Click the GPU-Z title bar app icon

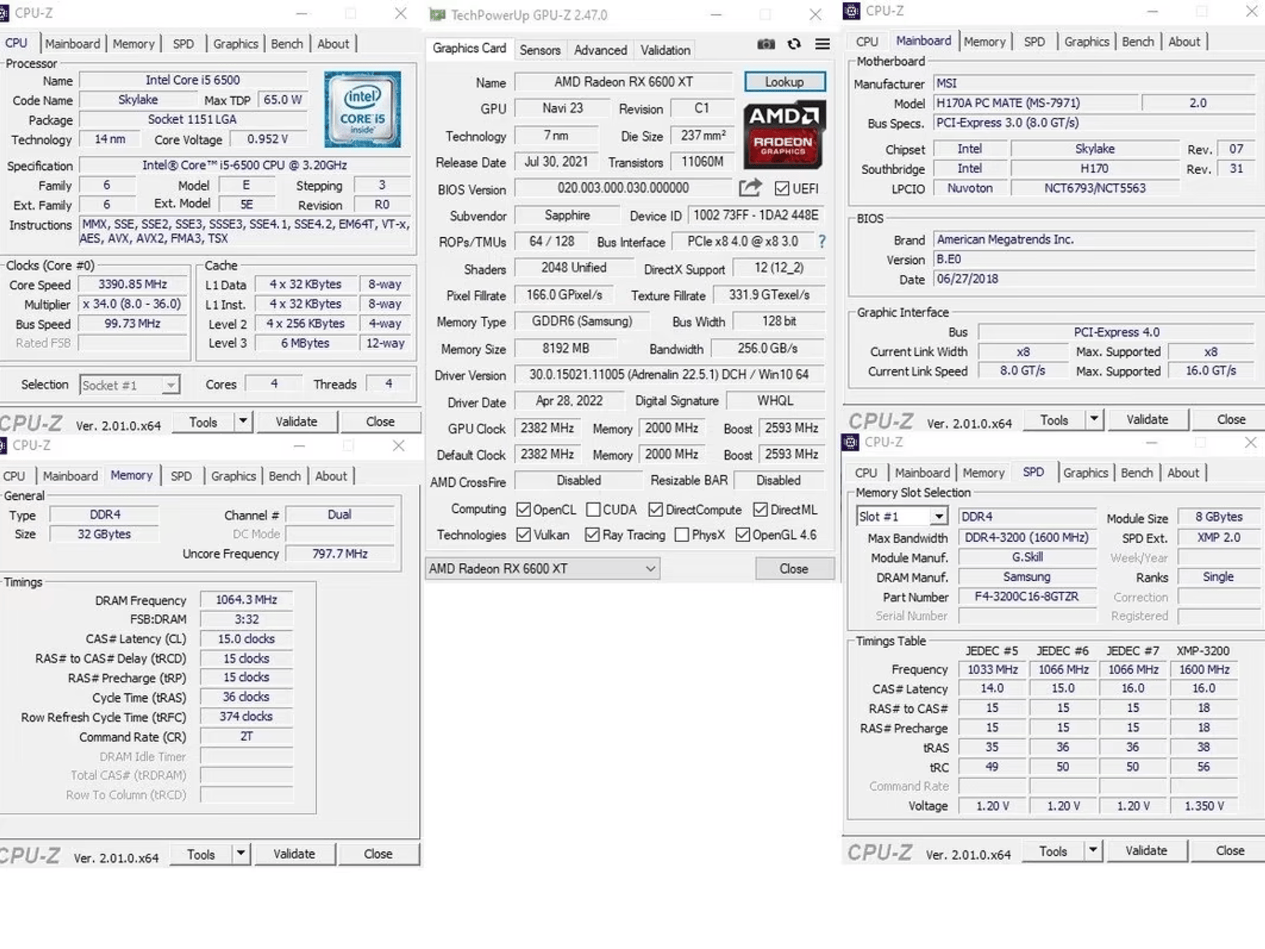coord(437,15)
